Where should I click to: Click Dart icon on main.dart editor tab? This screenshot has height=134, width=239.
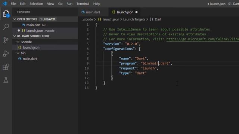coord(83,12)
